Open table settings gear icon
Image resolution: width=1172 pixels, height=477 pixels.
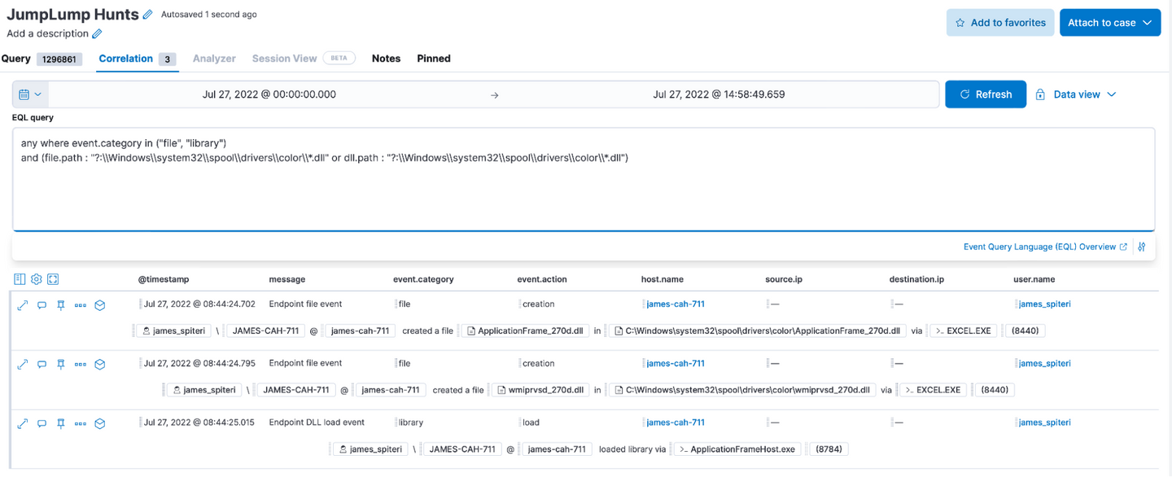point(37,279)
